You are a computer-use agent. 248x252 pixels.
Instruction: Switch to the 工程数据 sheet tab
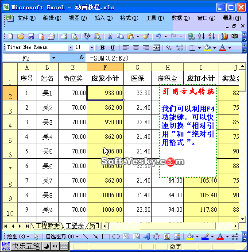coord(47,226)
